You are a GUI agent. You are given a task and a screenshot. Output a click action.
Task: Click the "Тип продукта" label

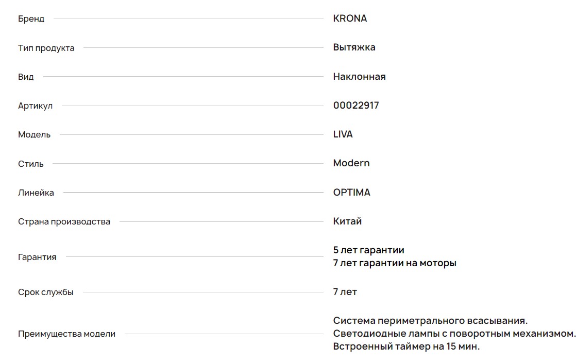[x=46, y=48]
